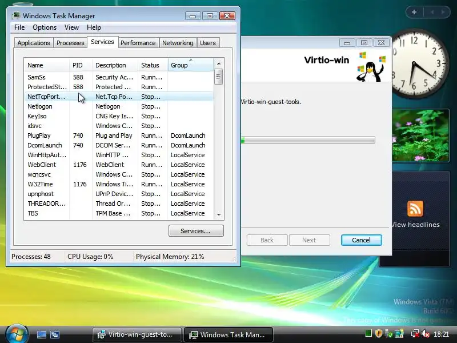Select the Netlogon service row
Image resolution: width=457 pixels, height=343 pixels.
tap(119, 106)
